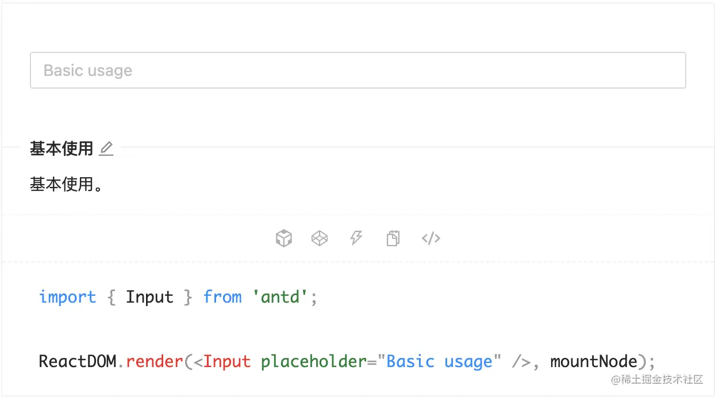Click "ReactDOM" in the code block
Viewport: 715px width, 397px height.
tap(77, 362)
